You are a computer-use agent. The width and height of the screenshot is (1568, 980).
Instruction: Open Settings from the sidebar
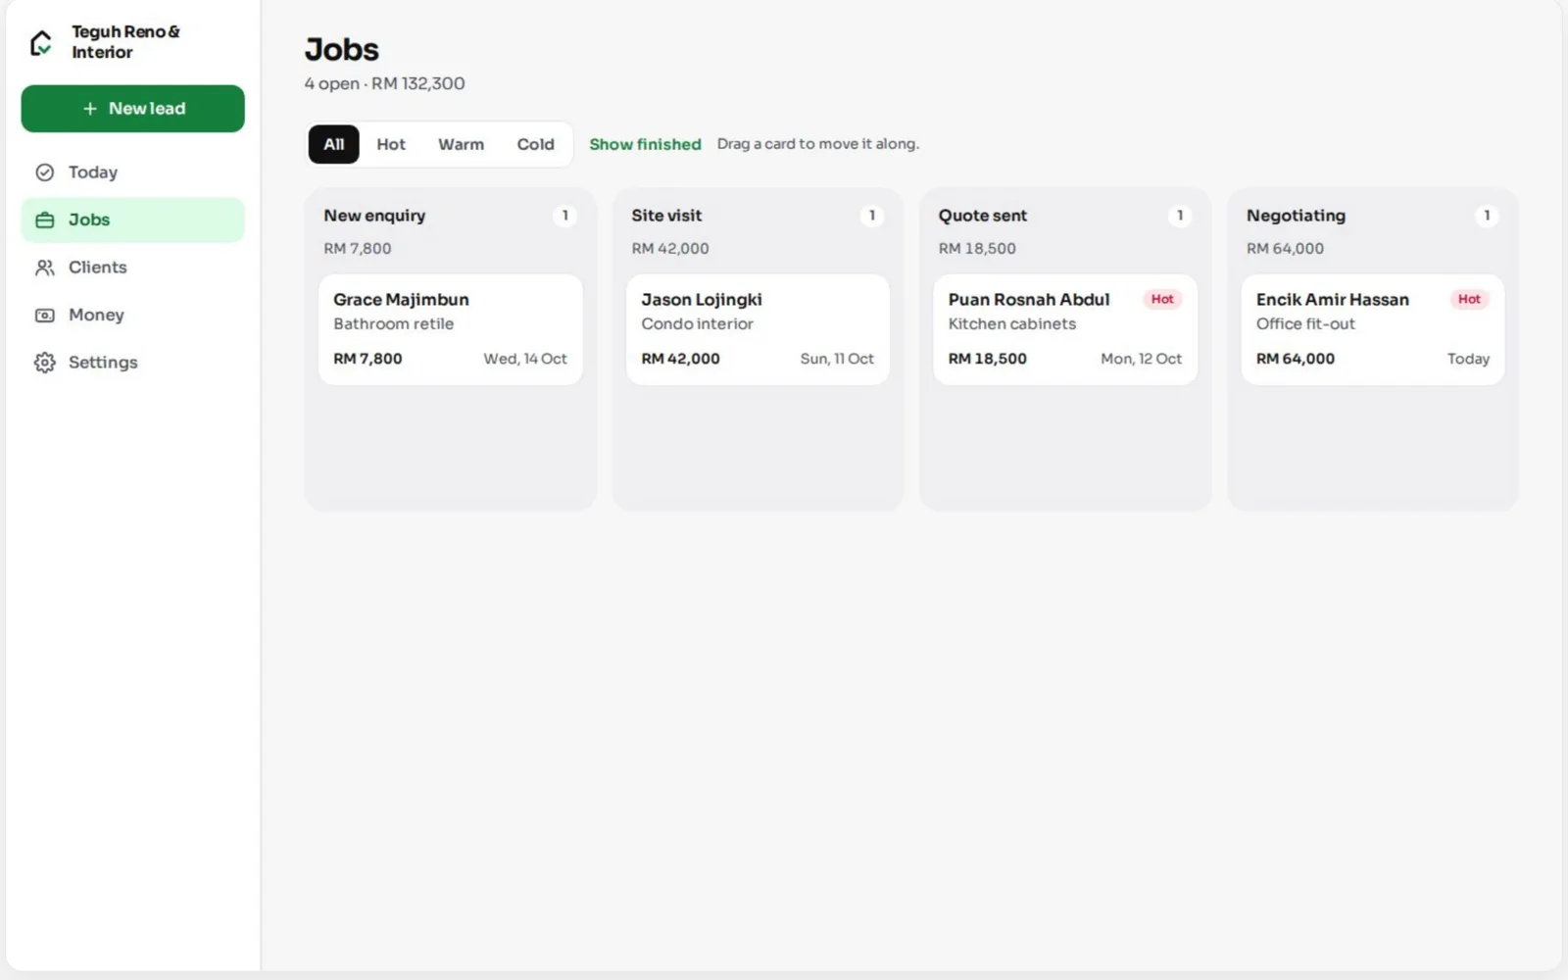[x=133, y=363]
